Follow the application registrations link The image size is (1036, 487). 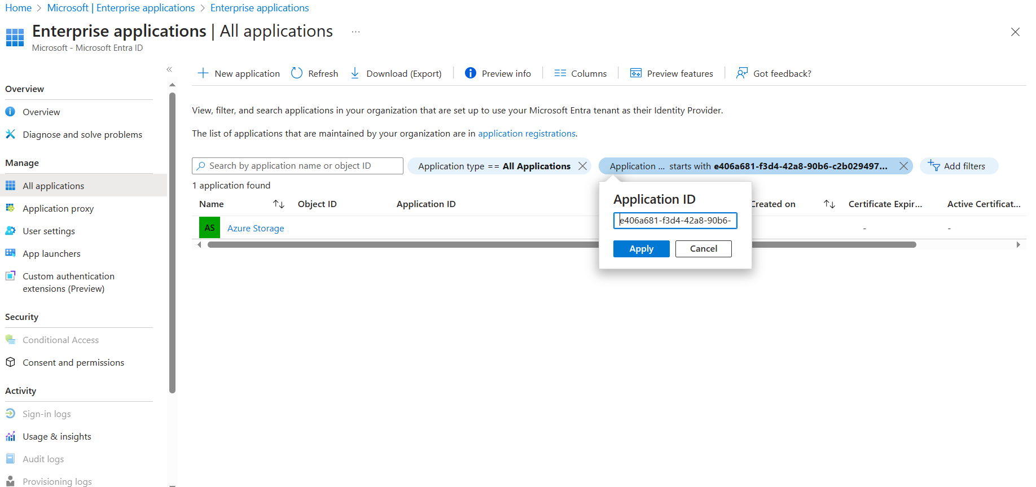coord(527,133)
